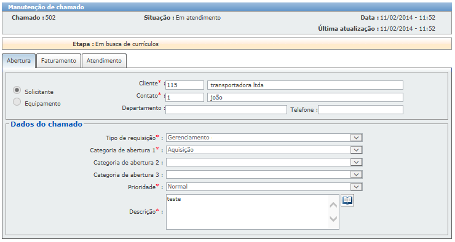
Task: Switch to the Abertura tab
Action: click(x=18, y=61)
